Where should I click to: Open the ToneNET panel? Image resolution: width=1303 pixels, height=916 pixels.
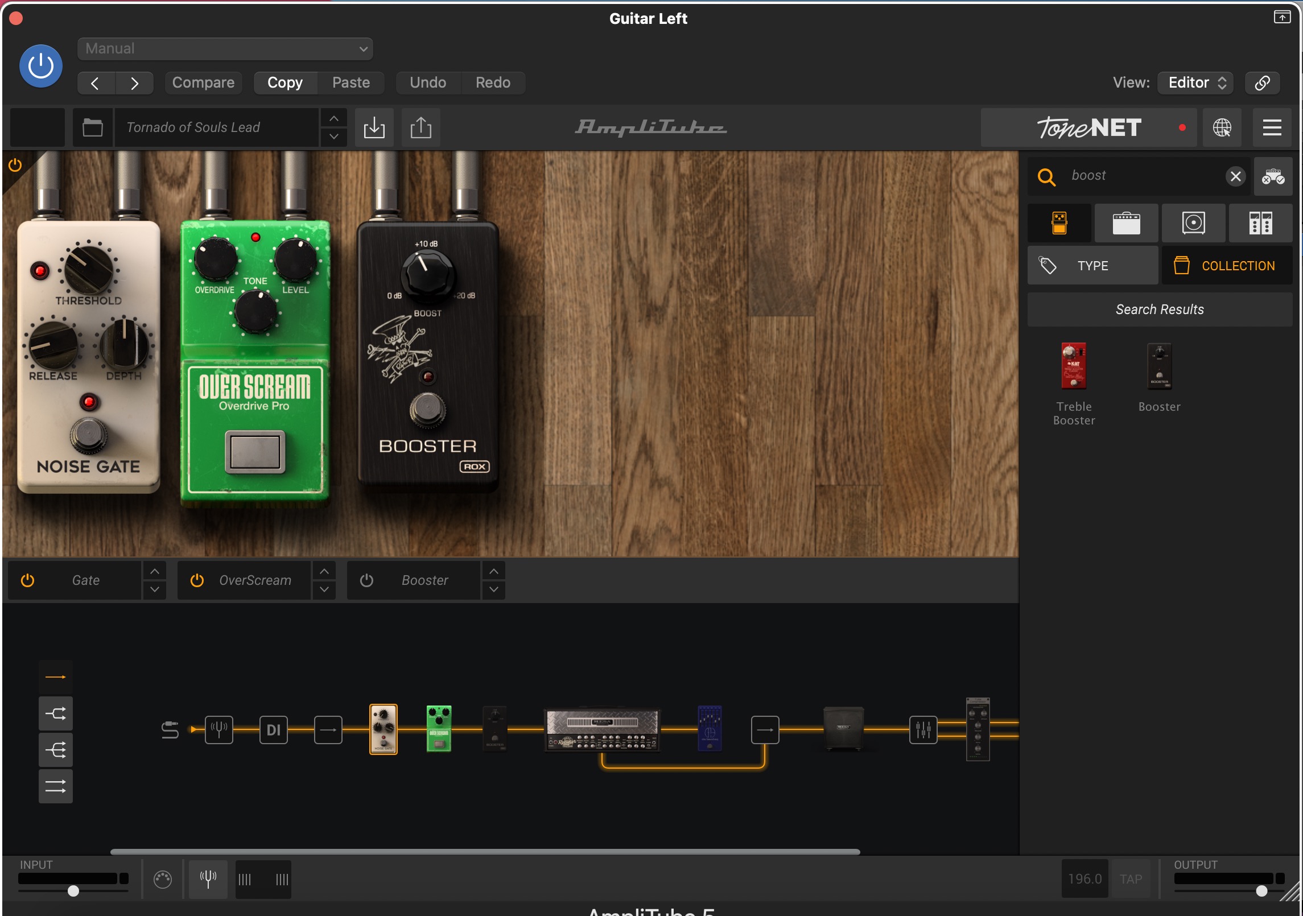click(1088, 127)
